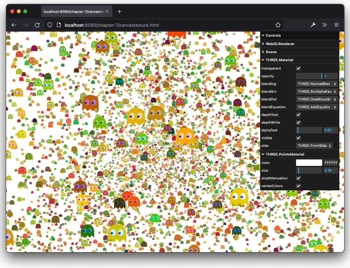
Task: Toggle the vertexColors checkbox
Action: tap(298, 186)
